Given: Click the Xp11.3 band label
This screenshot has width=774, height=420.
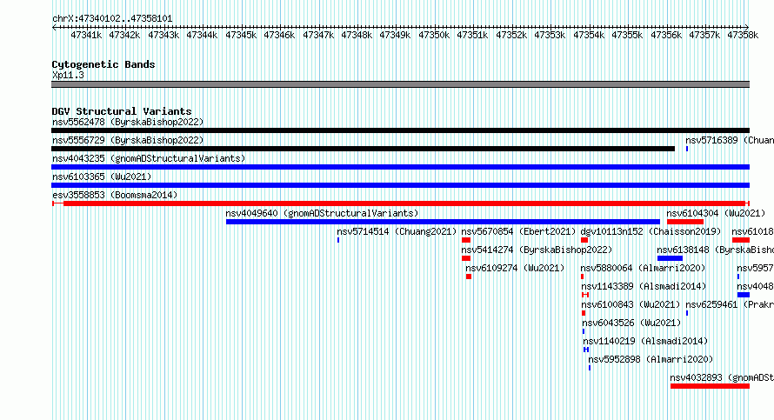Looking at the screenshot, I should (x=68, y=75).
